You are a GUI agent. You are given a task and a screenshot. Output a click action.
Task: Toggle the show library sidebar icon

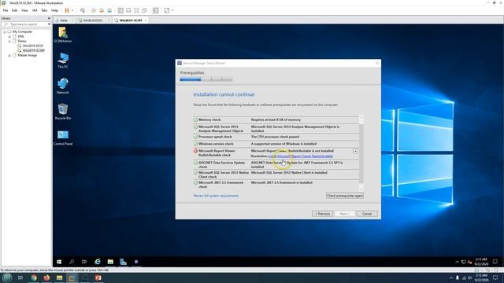tap(120, 10)
